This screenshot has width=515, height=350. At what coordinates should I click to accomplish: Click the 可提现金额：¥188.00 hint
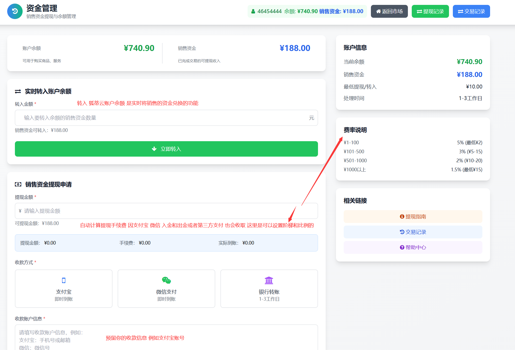pos(37,223)
